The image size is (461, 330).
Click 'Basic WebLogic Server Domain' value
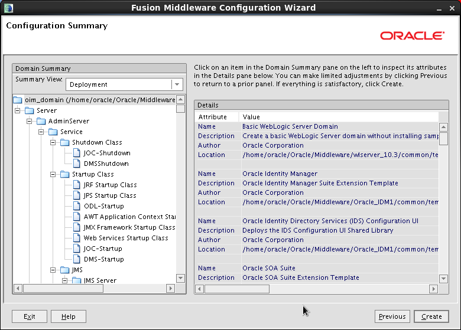[x=290, y=126]
